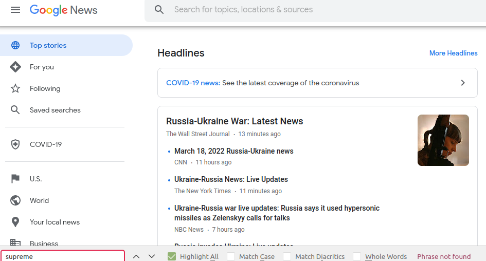Click the local news pin icon
The width and height of the screenshot is (486, 261).
pyautogui.click(x=15, y=222)
